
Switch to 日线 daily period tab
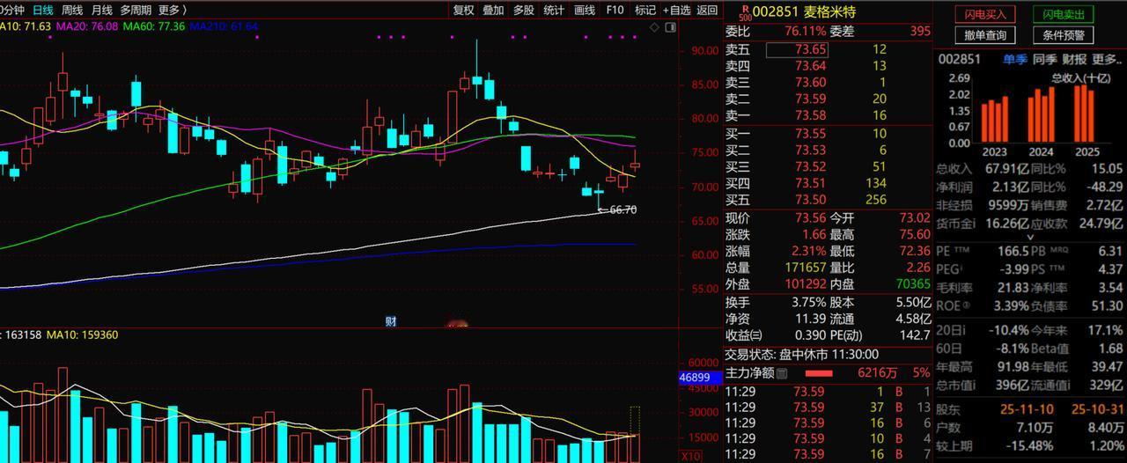[43, 11]
